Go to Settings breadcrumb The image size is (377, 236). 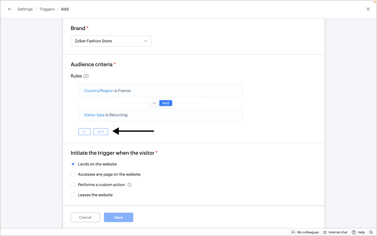coord(25,9)
